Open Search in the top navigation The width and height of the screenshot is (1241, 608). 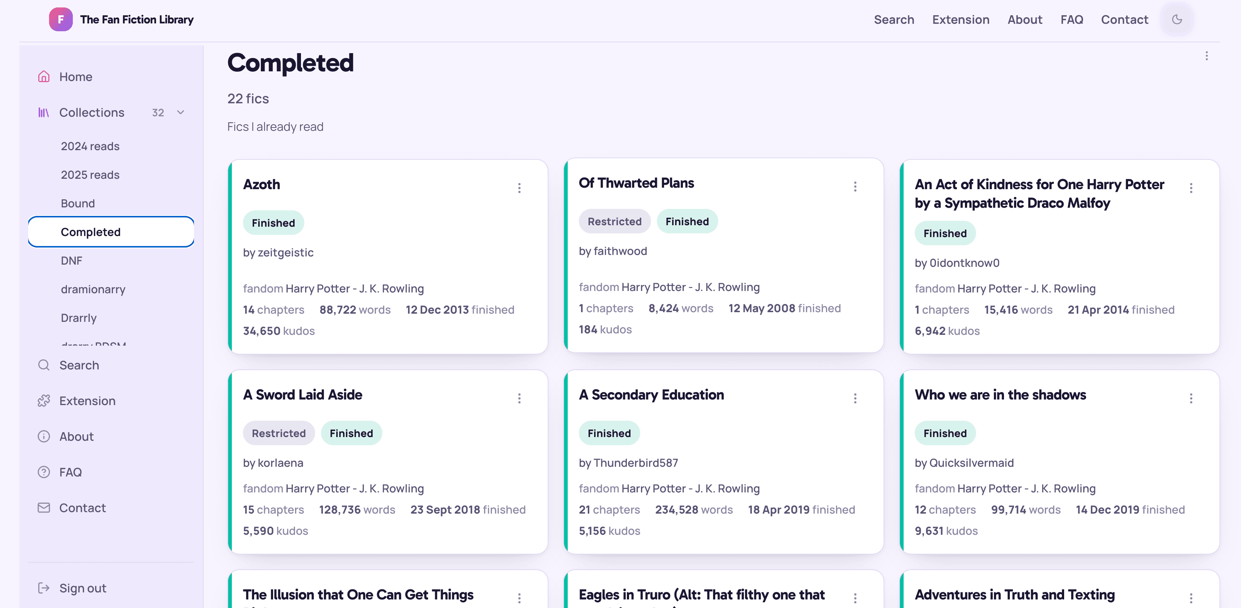coord(894,19)
